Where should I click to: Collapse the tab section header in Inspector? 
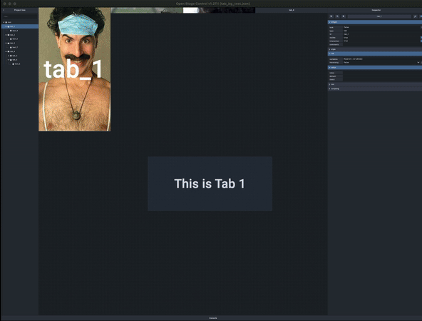pos(375,53)
